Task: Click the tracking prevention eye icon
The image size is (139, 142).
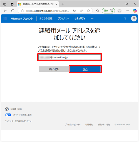Action: pos(74,11)
